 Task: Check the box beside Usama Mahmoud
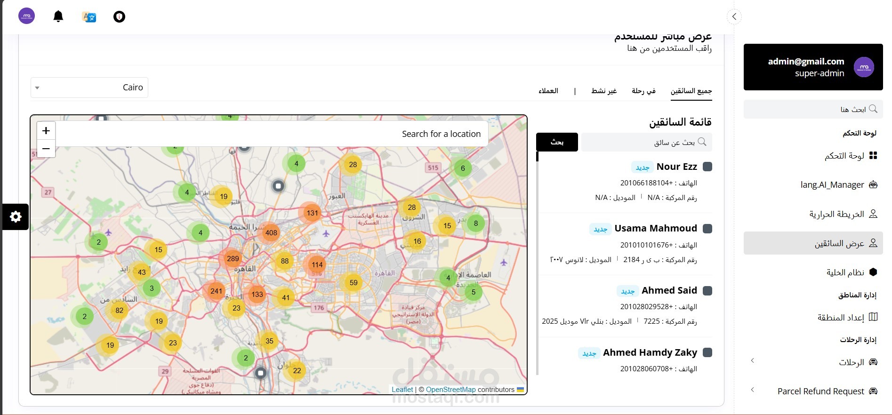coord(707,229)
